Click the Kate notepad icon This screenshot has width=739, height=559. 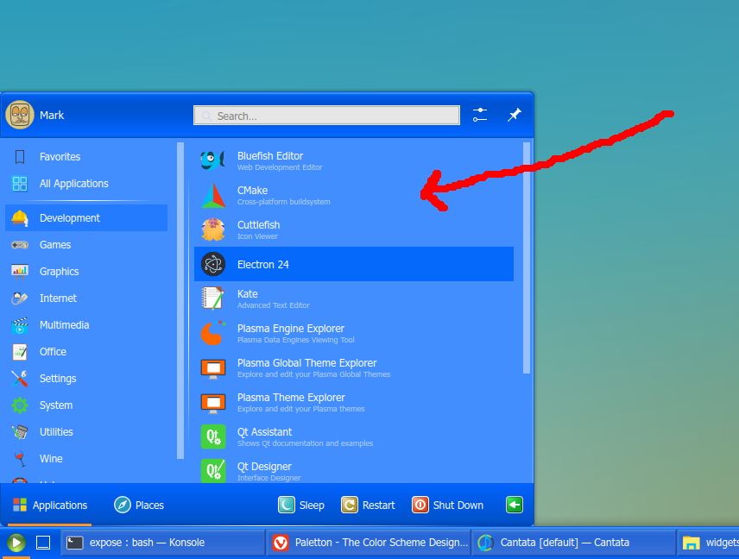point(212,298)
